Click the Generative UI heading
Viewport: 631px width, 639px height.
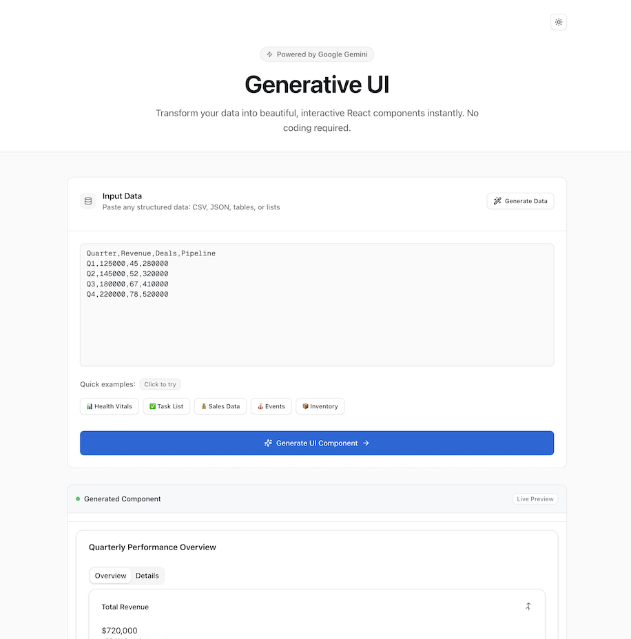(x=317, y=85)
